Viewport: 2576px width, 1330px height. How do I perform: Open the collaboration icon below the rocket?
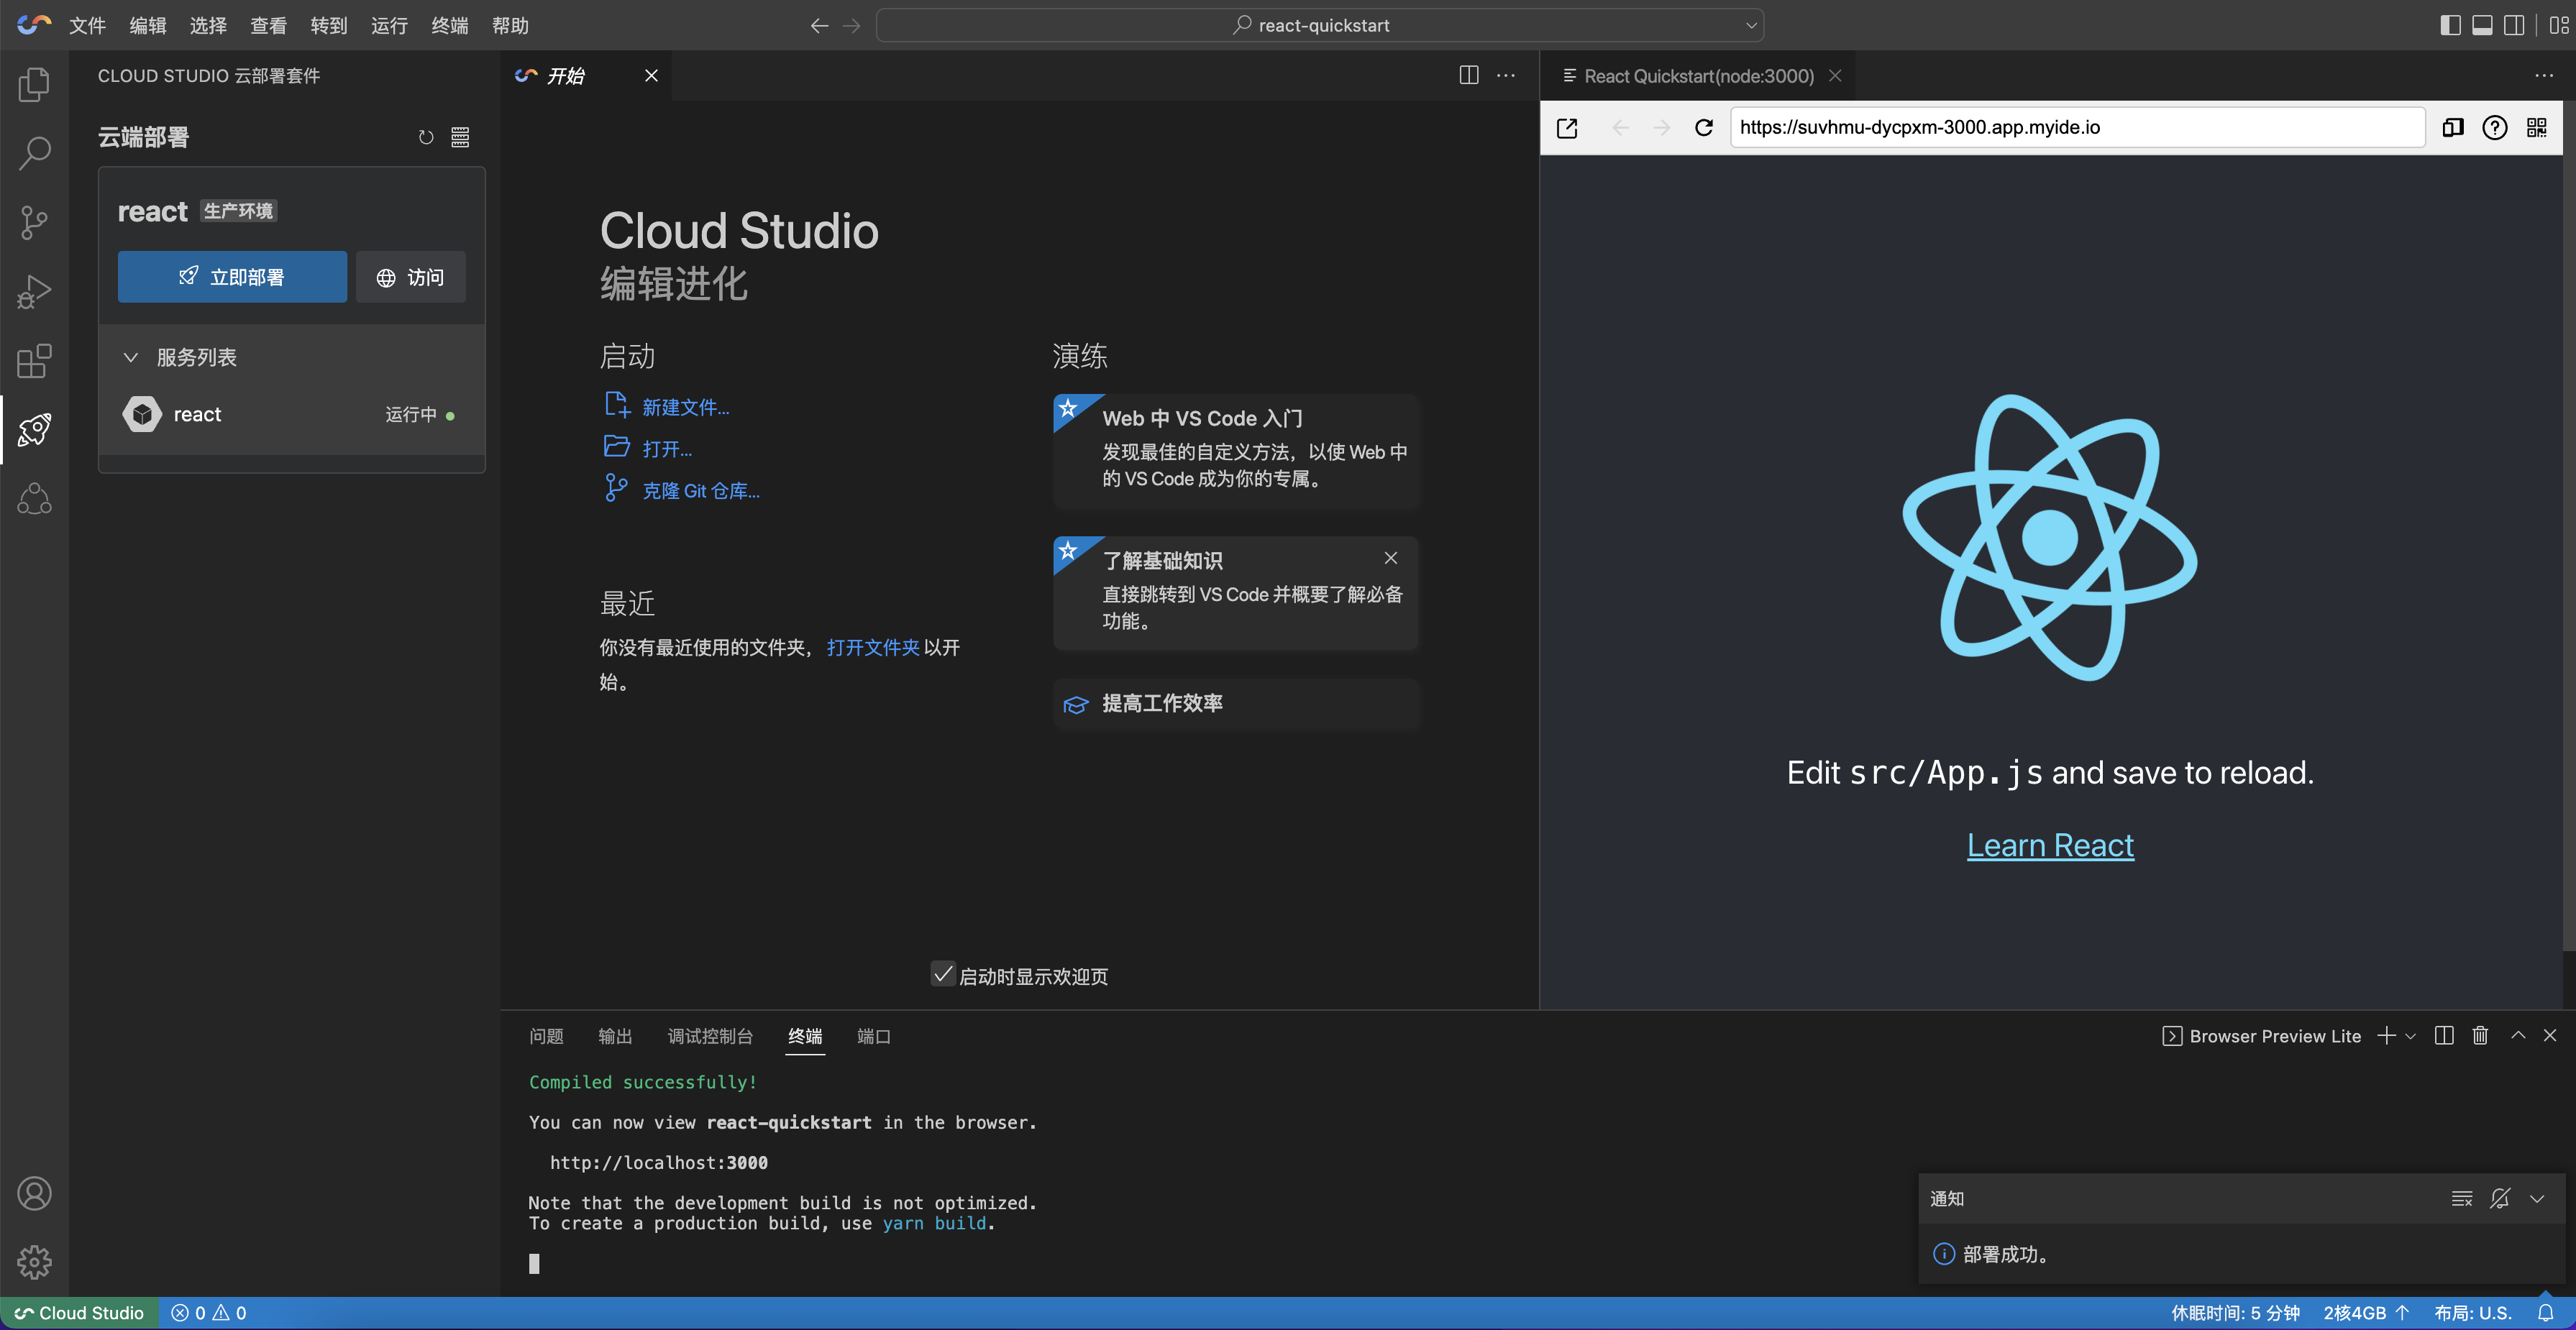click(34, 498)
